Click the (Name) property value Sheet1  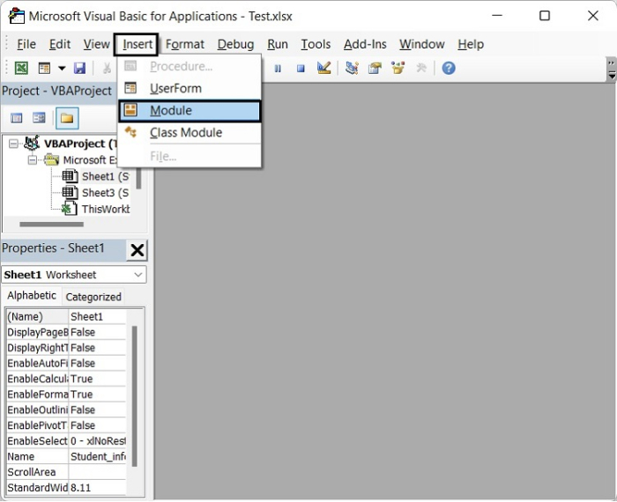point(97,316)
